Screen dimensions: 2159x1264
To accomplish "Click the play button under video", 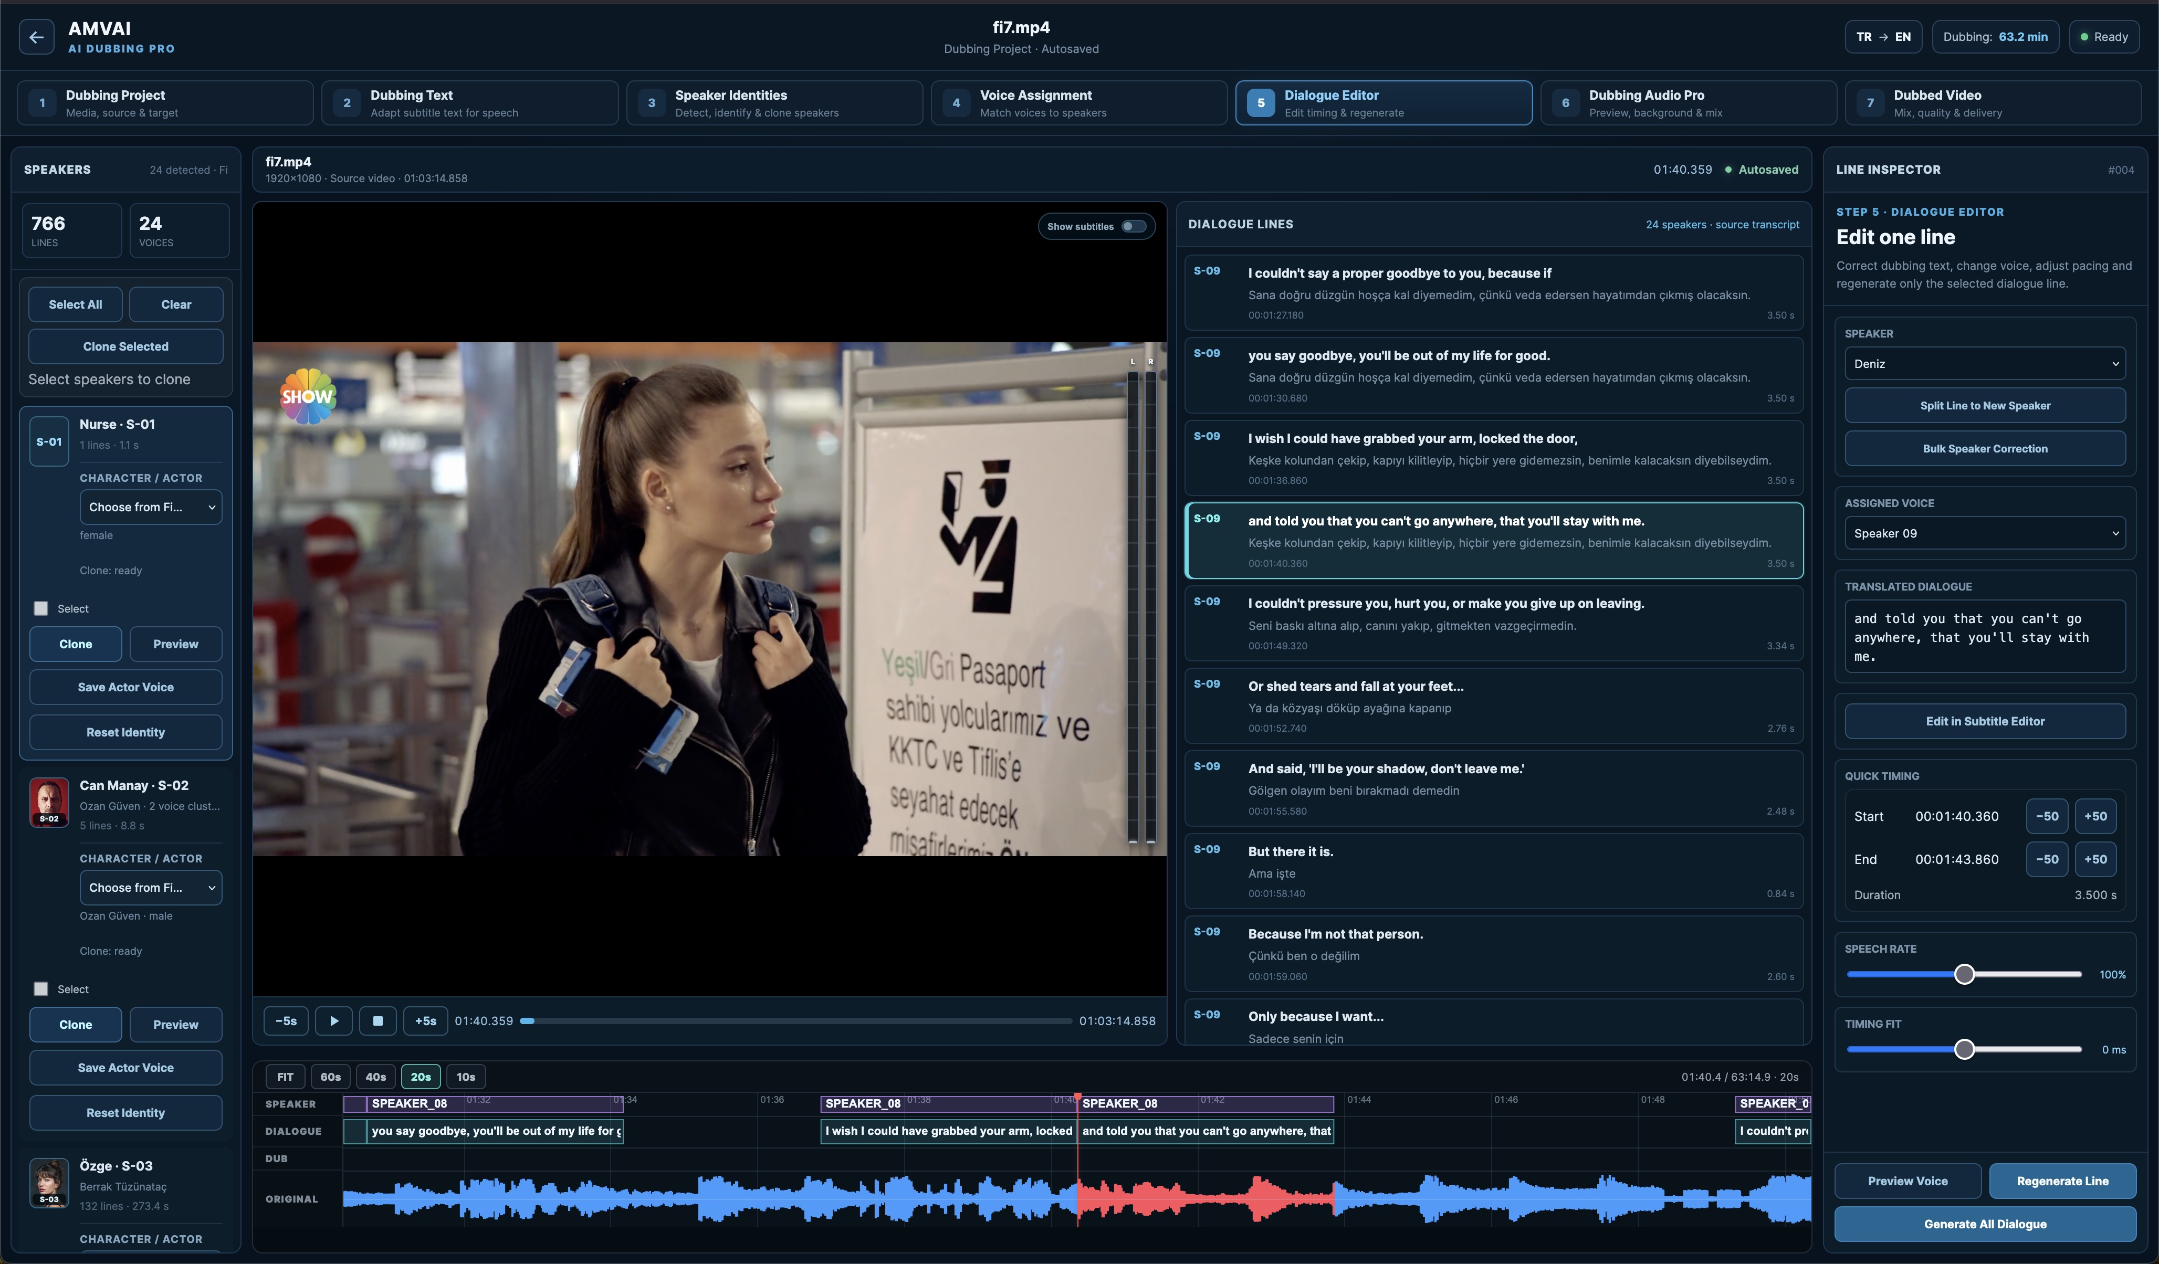I will pos(334,1021).
